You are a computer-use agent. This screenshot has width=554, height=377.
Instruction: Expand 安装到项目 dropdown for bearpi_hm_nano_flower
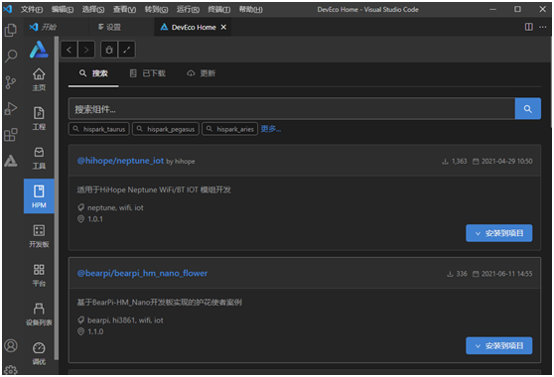498,345
